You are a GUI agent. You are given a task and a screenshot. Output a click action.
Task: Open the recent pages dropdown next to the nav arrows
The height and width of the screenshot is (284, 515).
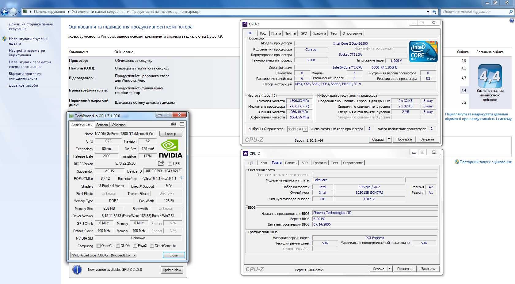19,12
